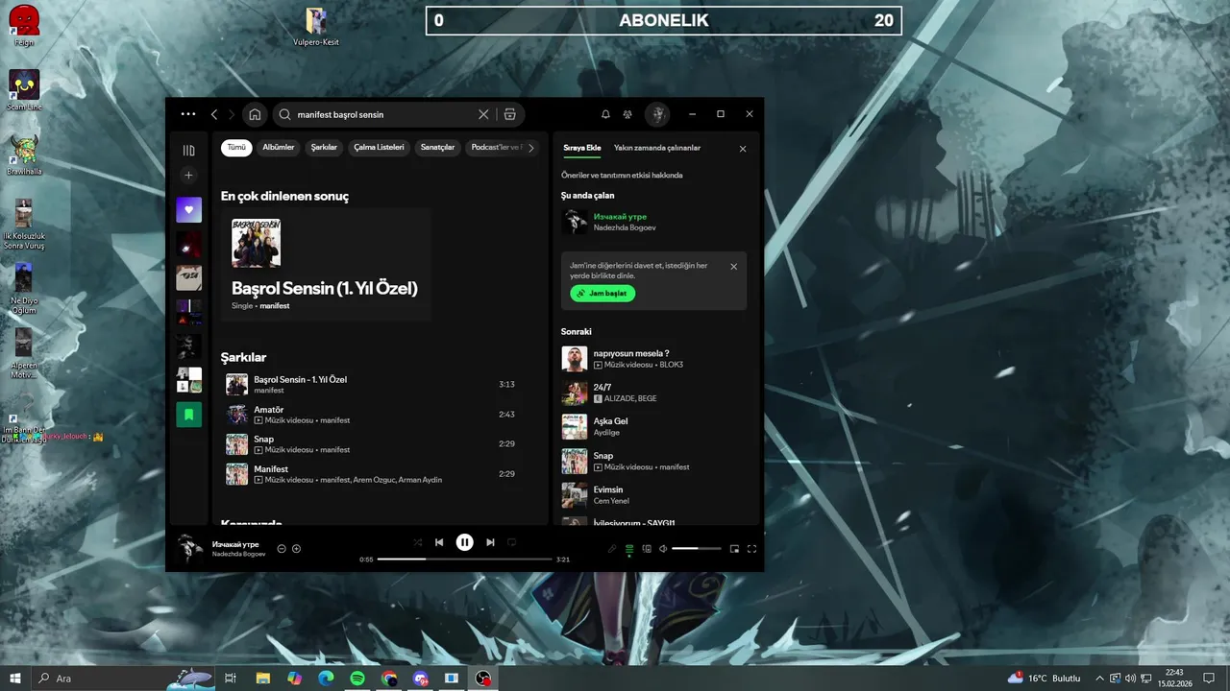
Task: Remove current song with minus icon
Action: (282, 549)
